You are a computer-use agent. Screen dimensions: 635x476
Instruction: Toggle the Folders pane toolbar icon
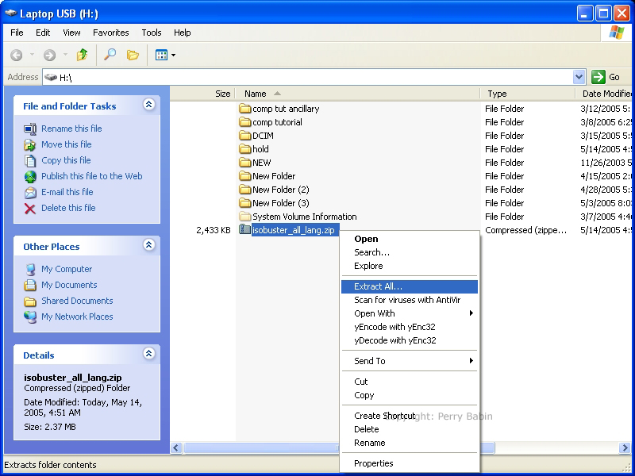point(133,55)
